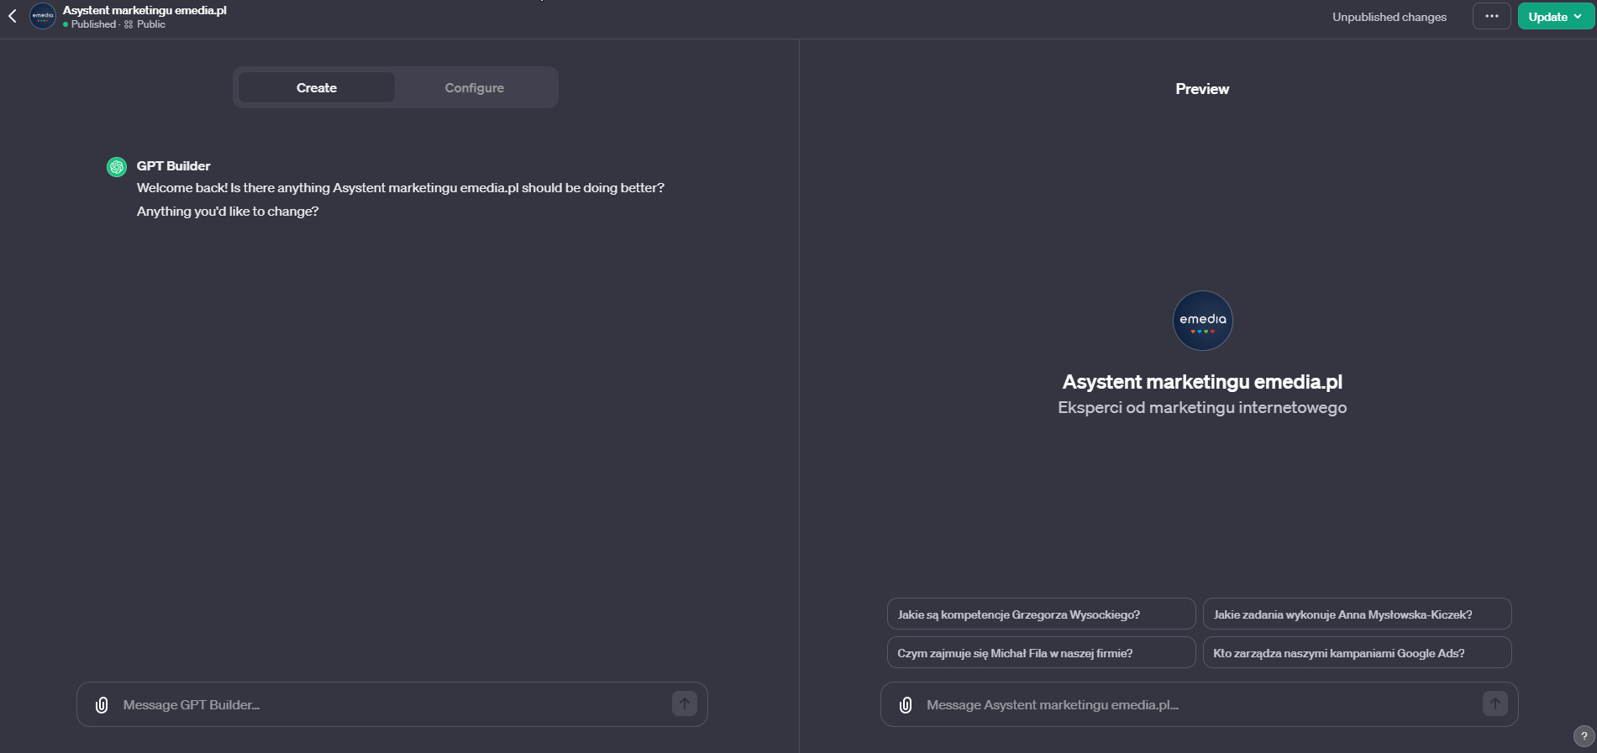Click the GPT Builder avatar icon
The image size is (1597, 753).
pos(117,167)
